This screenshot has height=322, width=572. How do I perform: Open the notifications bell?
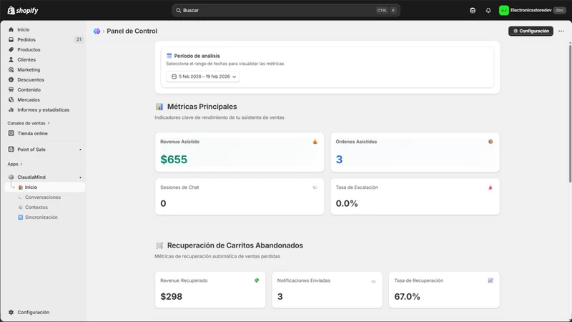tap(488, 10)
